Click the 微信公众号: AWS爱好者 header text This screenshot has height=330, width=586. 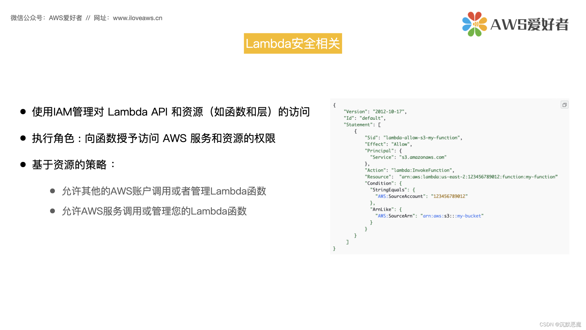point(46,18)
